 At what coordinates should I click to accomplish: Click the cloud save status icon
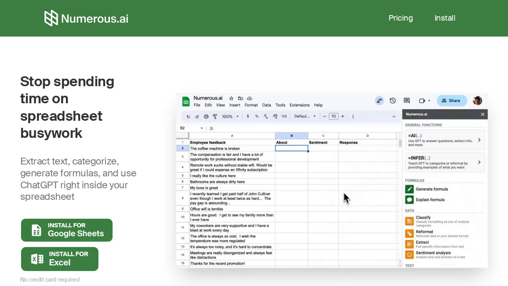coord(250,98)
